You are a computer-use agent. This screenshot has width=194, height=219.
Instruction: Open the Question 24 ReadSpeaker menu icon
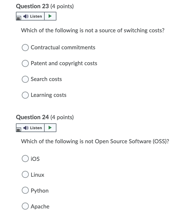[19, 129]
